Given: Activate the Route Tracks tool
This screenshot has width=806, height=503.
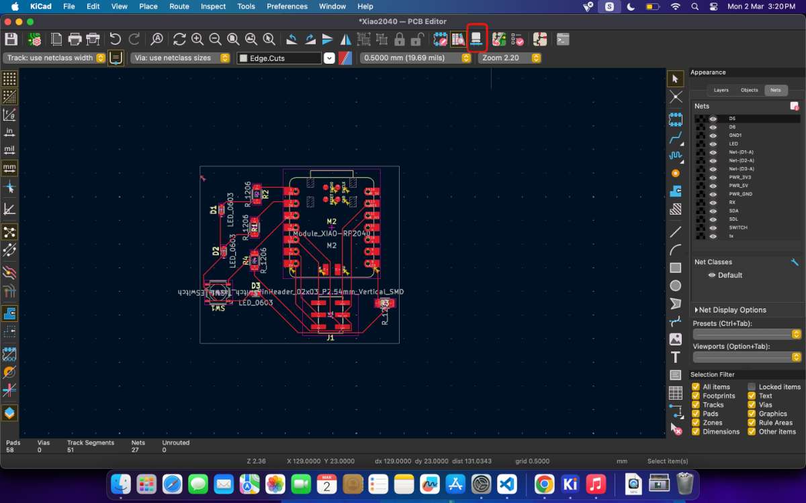Looking at the screenshot, I should click(x=676, y=138).
